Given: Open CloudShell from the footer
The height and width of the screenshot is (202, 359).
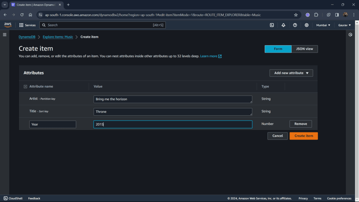Looking at the screenshot, I should coord(13,198).
